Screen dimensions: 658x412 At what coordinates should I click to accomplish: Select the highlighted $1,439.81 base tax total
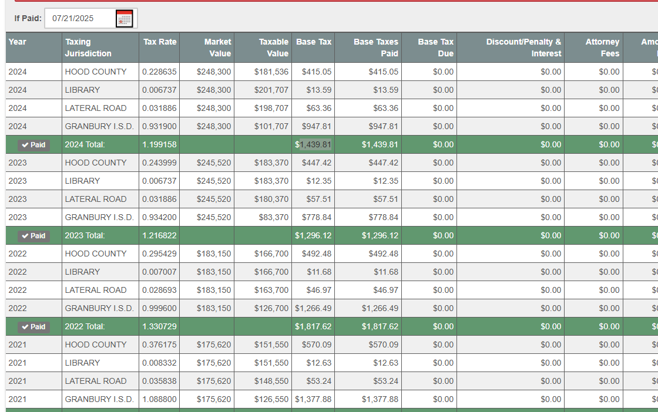[x=315, y=145]
